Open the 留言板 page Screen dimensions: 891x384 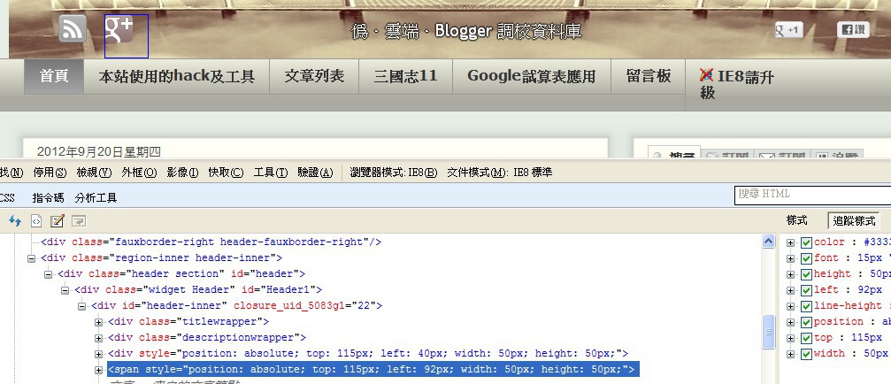649,76
